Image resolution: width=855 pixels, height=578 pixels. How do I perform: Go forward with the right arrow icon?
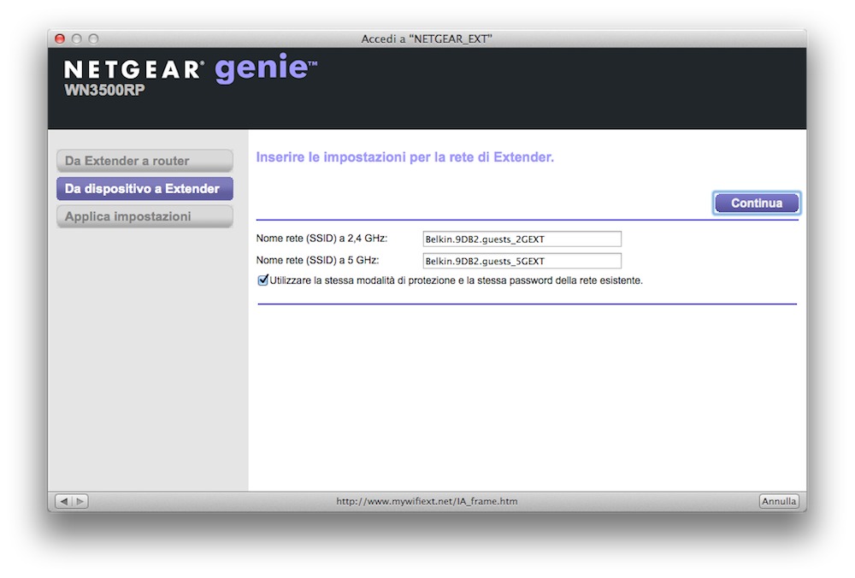pos(80,501)
